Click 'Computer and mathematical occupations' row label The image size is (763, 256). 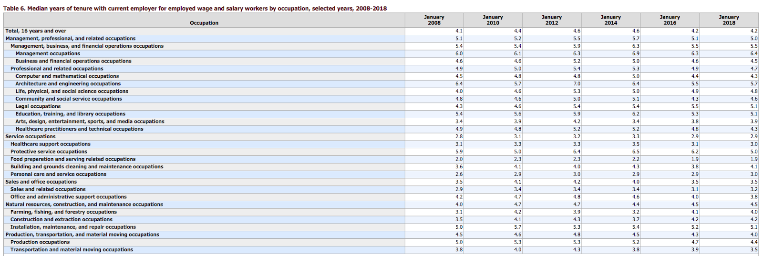tap(67, 76)
